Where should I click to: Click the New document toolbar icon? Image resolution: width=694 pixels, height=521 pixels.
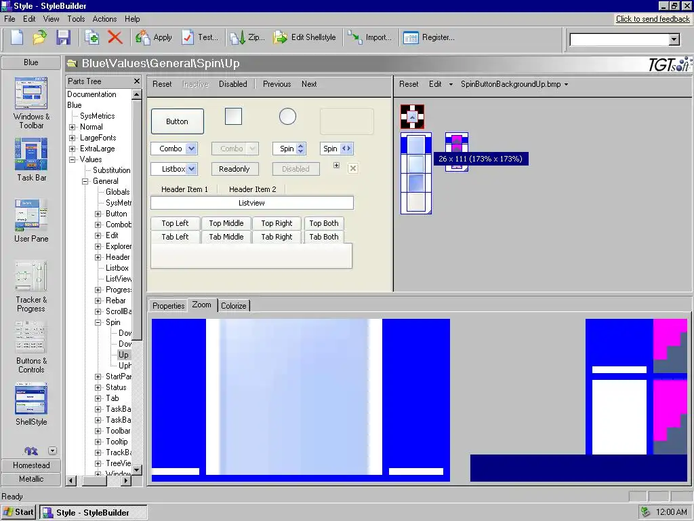click(17, 37)
